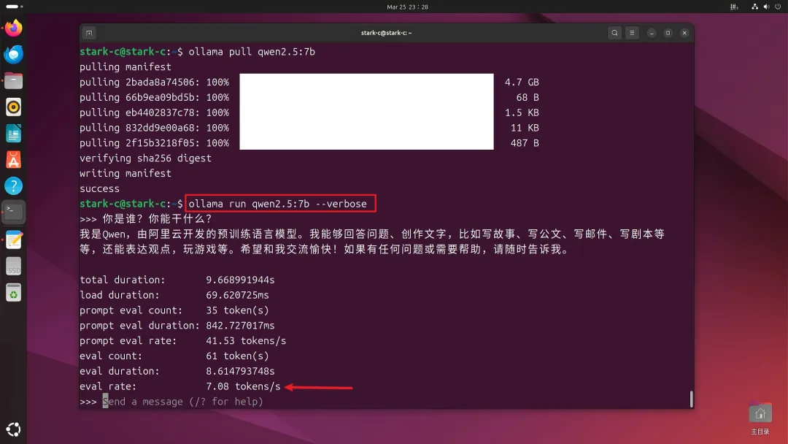Viewport: 788px width, 444px height.
Task: Click the 'writing manifest' line
Action: pos(125,173)
